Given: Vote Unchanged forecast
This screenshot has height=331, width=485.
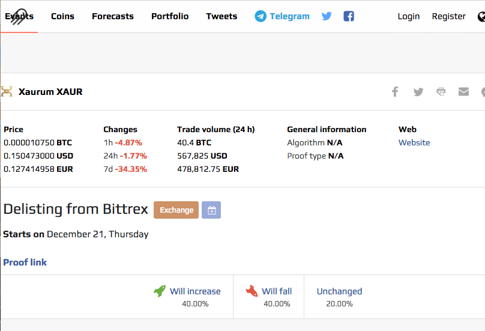Looking at the screenshot, I should (x=339, y=291).
